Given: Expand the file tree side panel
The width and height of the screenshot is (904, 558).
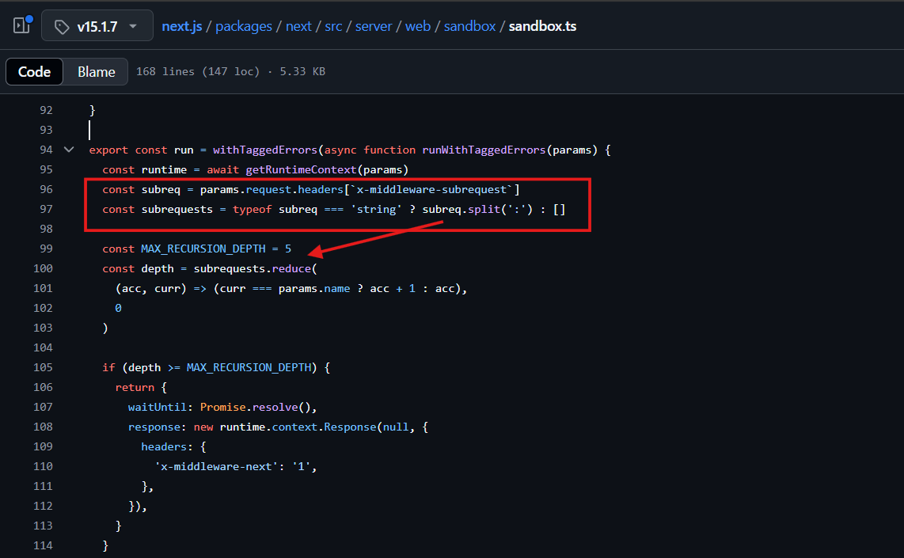Looking at the screenshot, I should [x=22, y=25].
